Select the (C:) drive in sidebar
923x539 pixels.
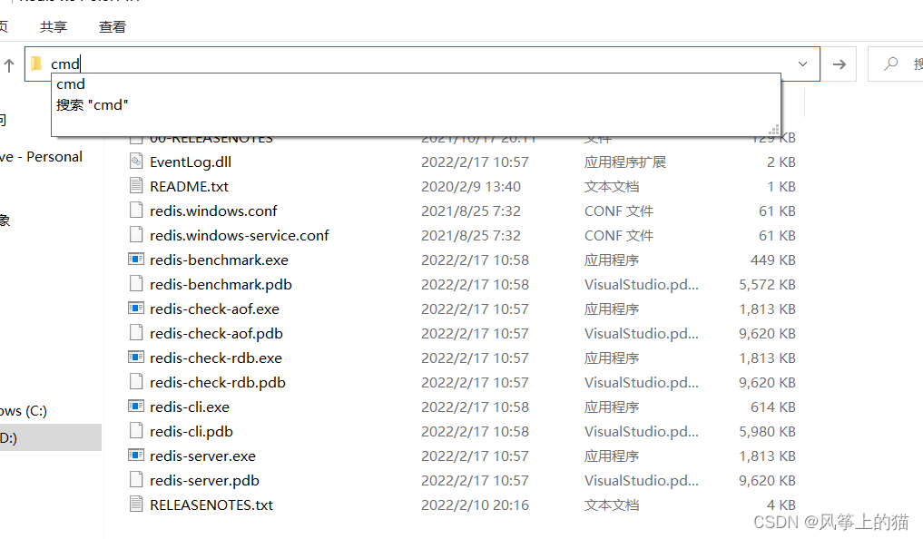(24, 411)
